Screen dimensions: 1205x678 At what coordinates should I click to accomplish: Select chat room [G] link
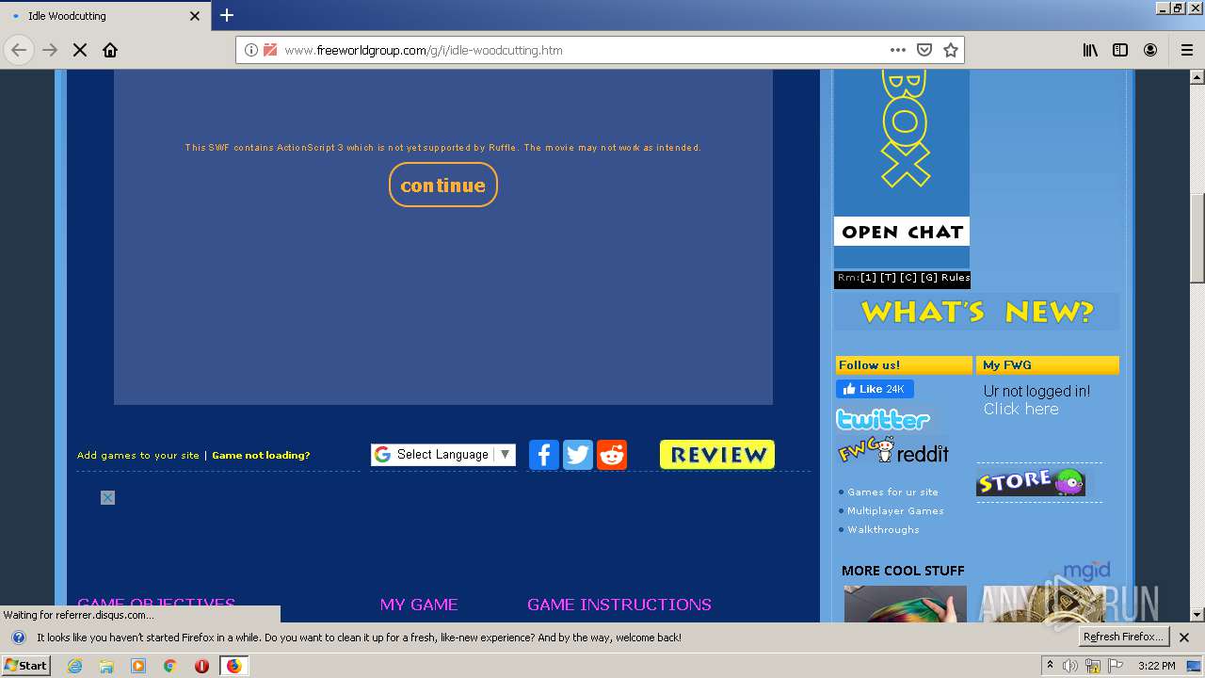pyautogui.click(x=929, y=278)
